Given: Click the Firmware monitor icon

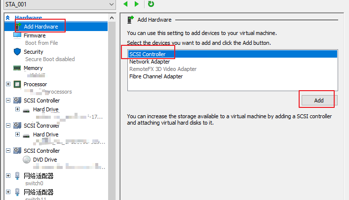Looking at the screenshot, I should (x=17, y=35).
